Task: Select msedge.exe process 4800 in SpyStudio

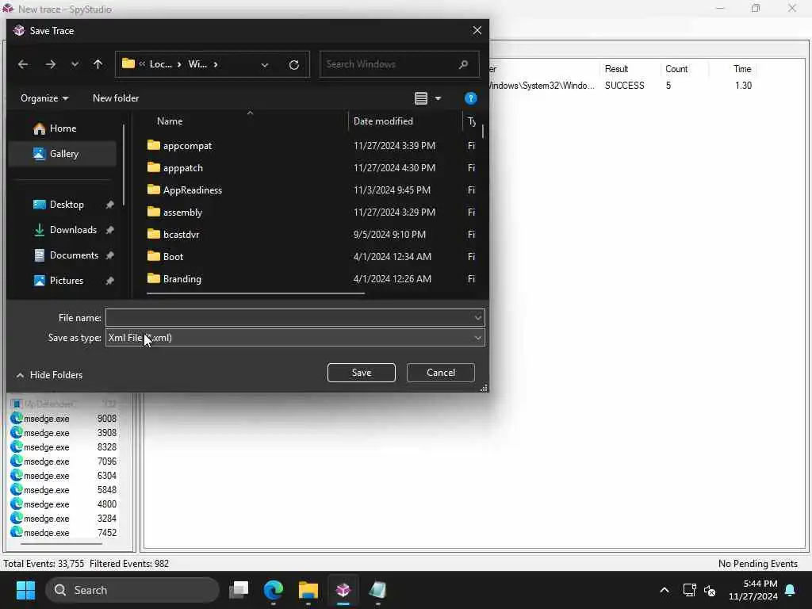Action: coord(63,504)
